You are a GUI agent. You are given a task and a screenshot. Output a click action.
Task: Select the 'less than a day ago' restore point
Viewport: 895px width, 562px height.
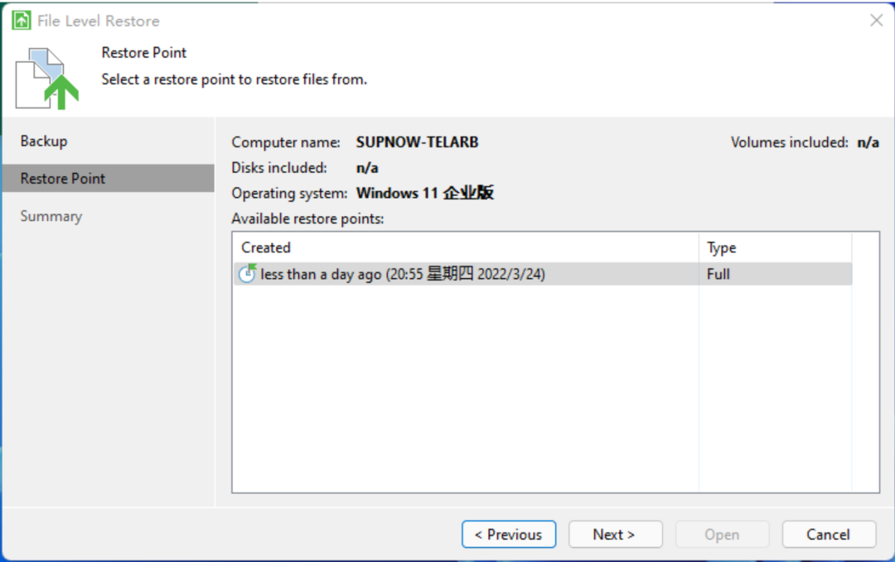click(x=542, y=274)
